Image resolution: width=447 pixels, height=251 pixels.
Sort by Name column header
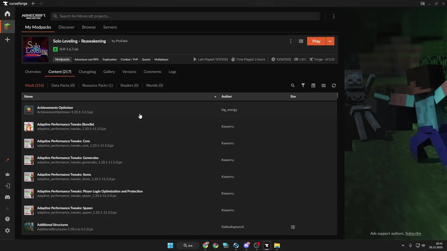pos(28,97)
